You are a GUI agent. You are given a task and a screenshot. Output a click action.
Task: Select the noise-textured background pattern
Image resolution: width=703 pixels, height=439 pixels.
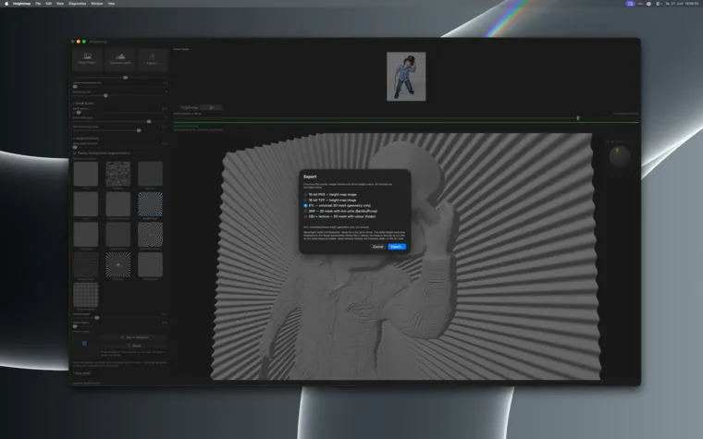(x=117, y=174)
